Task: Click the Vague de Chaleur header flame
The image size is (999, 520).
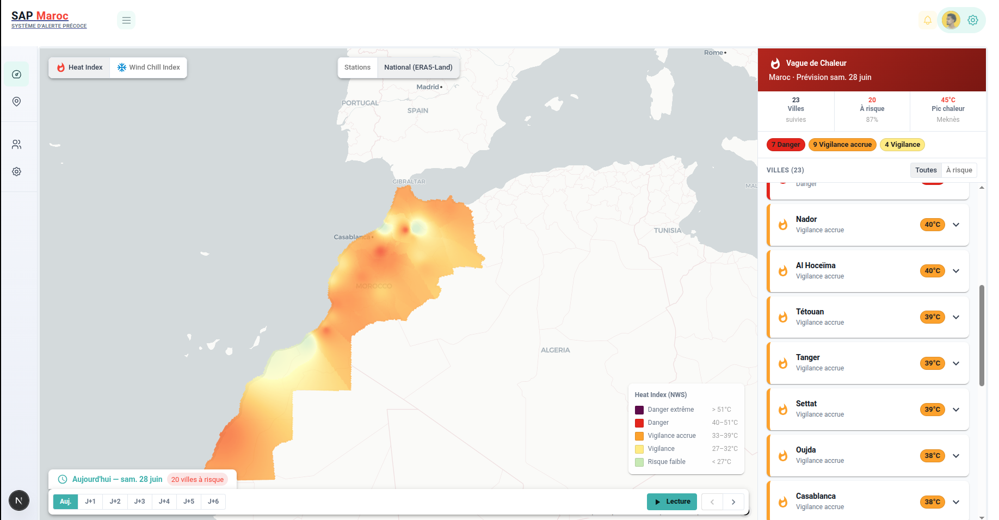Action: click(775, 64)
